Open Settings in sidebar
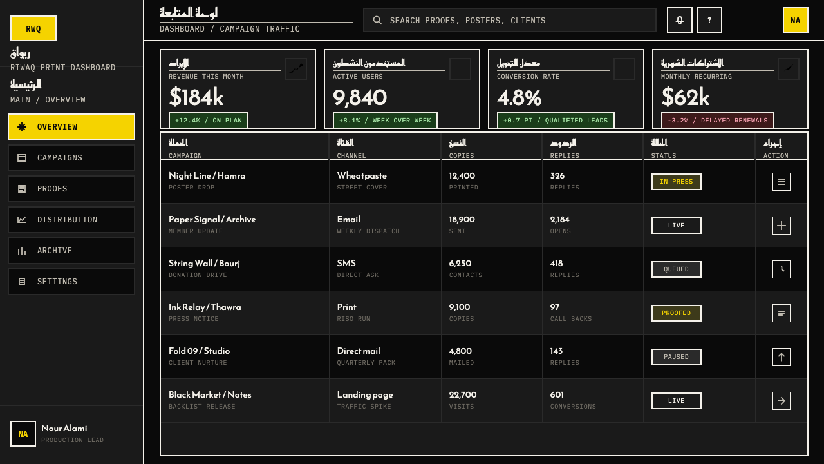824x464 pixels. point(71,282)
